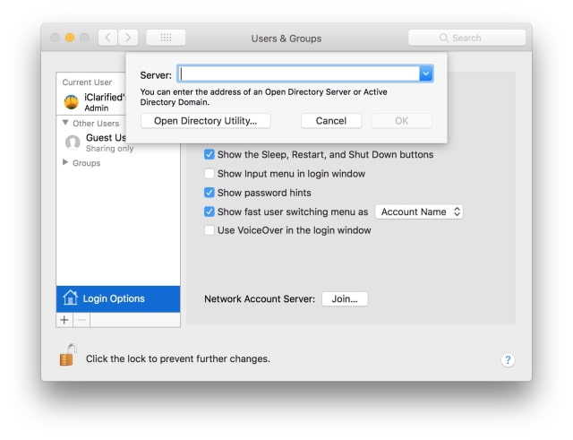Click the Other Users label in sidebar

click(96, 124)
